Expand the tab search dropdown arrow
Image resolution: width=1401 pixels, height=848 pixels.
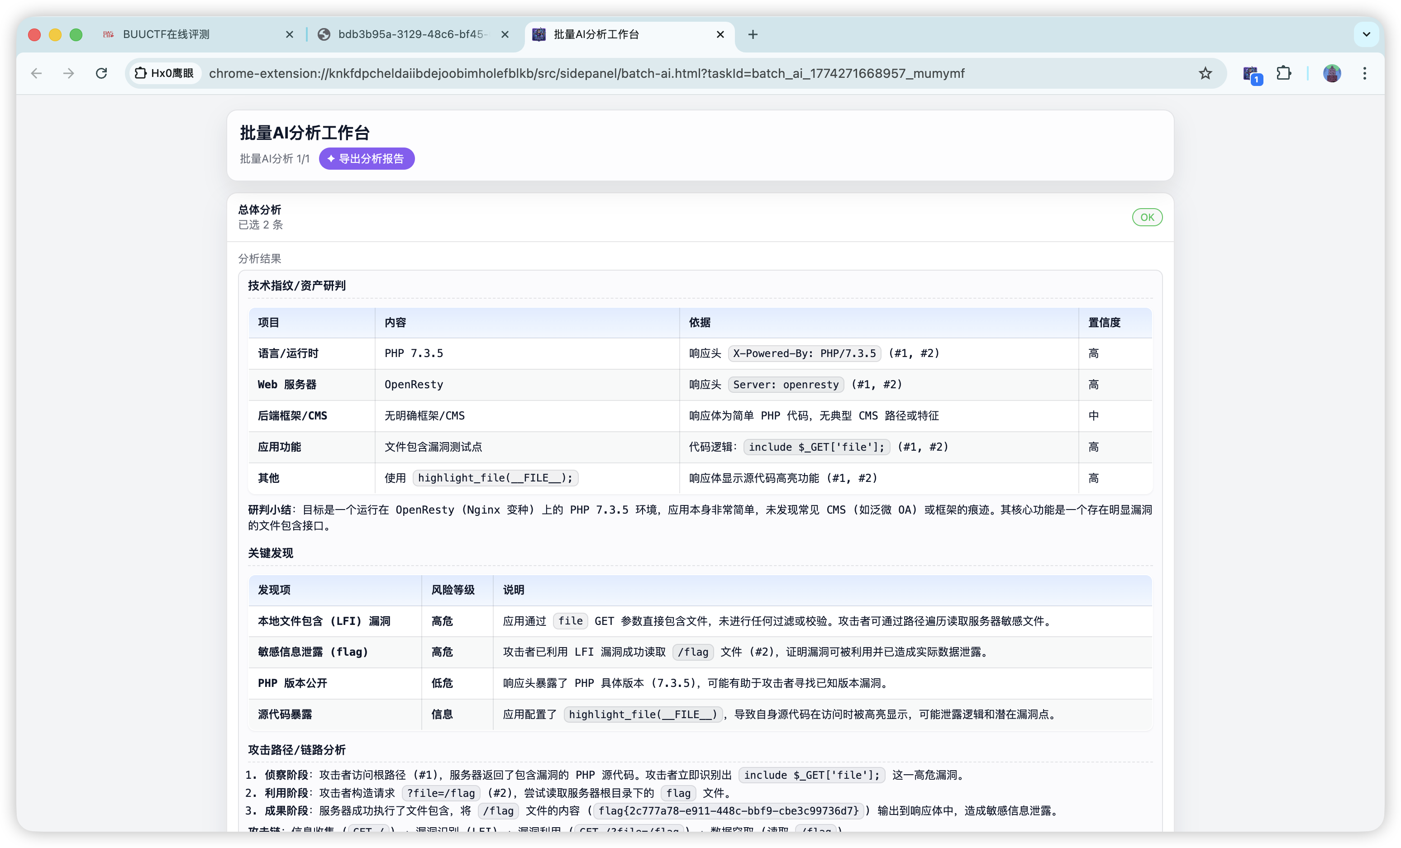coord(1366,34)
